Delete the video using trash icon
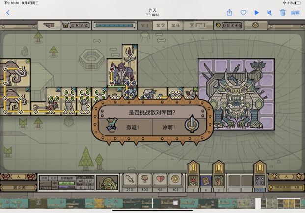The width and height of the screenshot is (305, 213). click(x=283, y=13)
